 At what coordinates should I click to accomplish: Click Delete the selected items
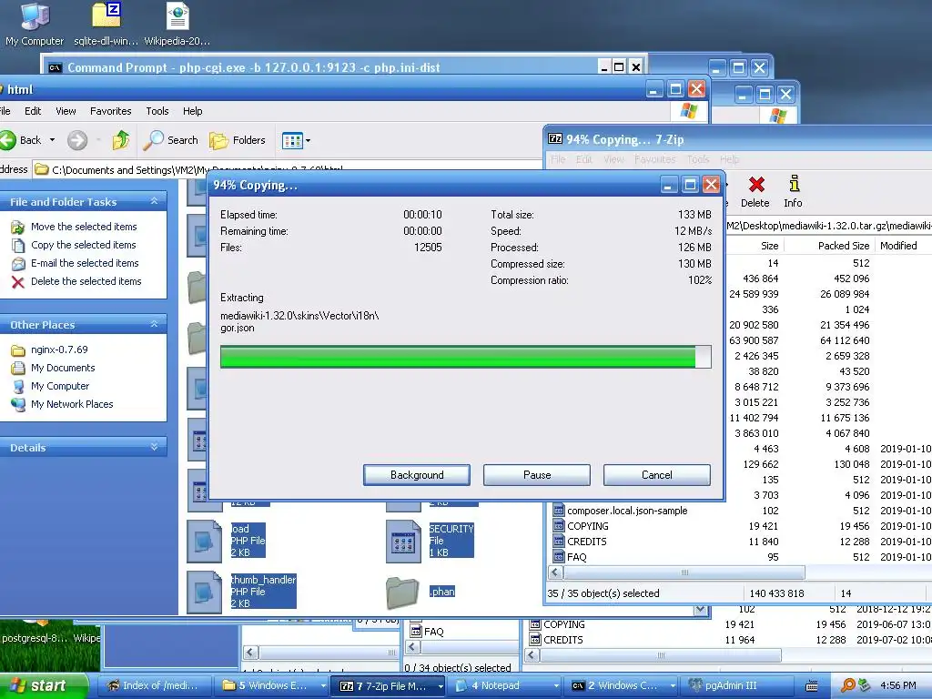pyautogui.click(x=86, y=281)
